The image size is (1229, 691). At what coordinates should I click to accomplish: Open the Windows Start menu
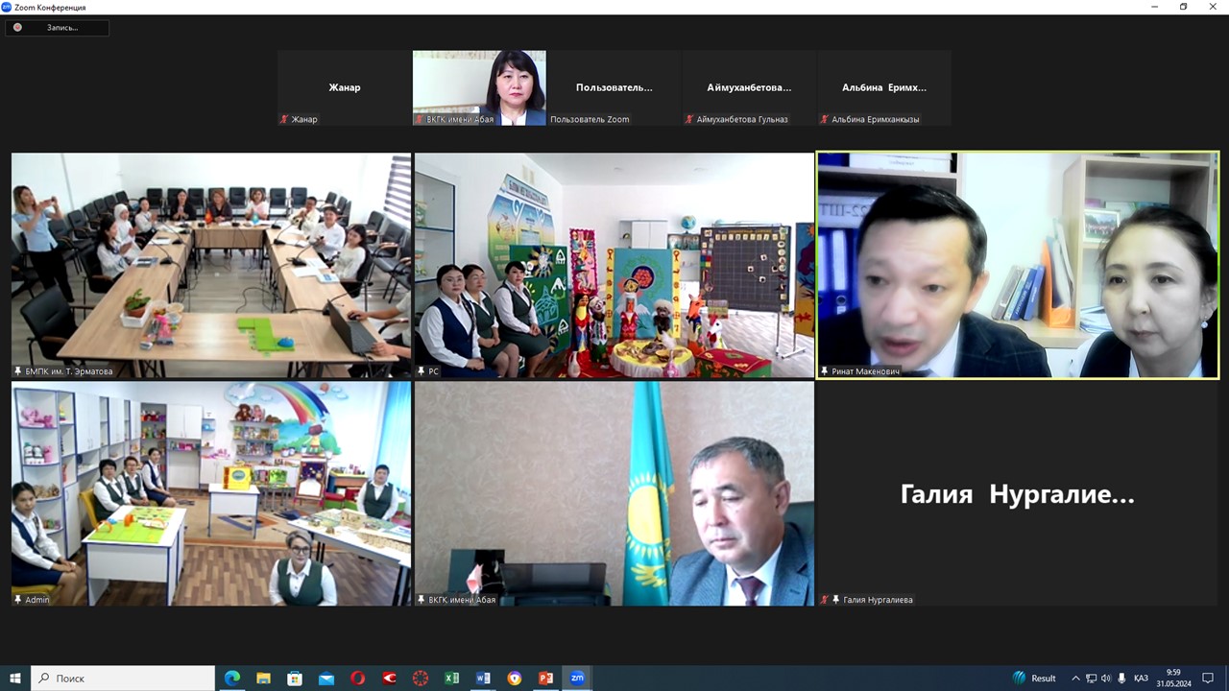(x=14, y=678)
